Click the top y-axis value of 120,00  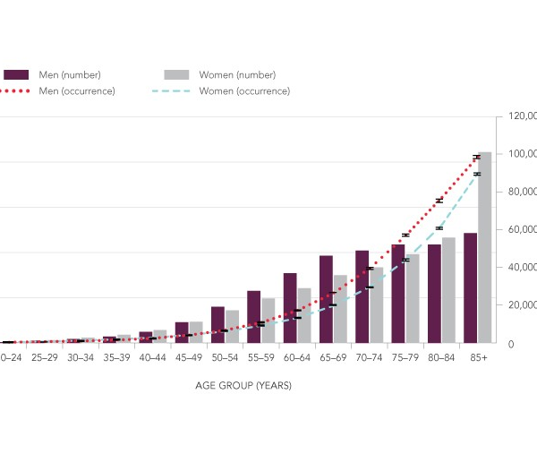pyautogui.click(x=521, y=116)
